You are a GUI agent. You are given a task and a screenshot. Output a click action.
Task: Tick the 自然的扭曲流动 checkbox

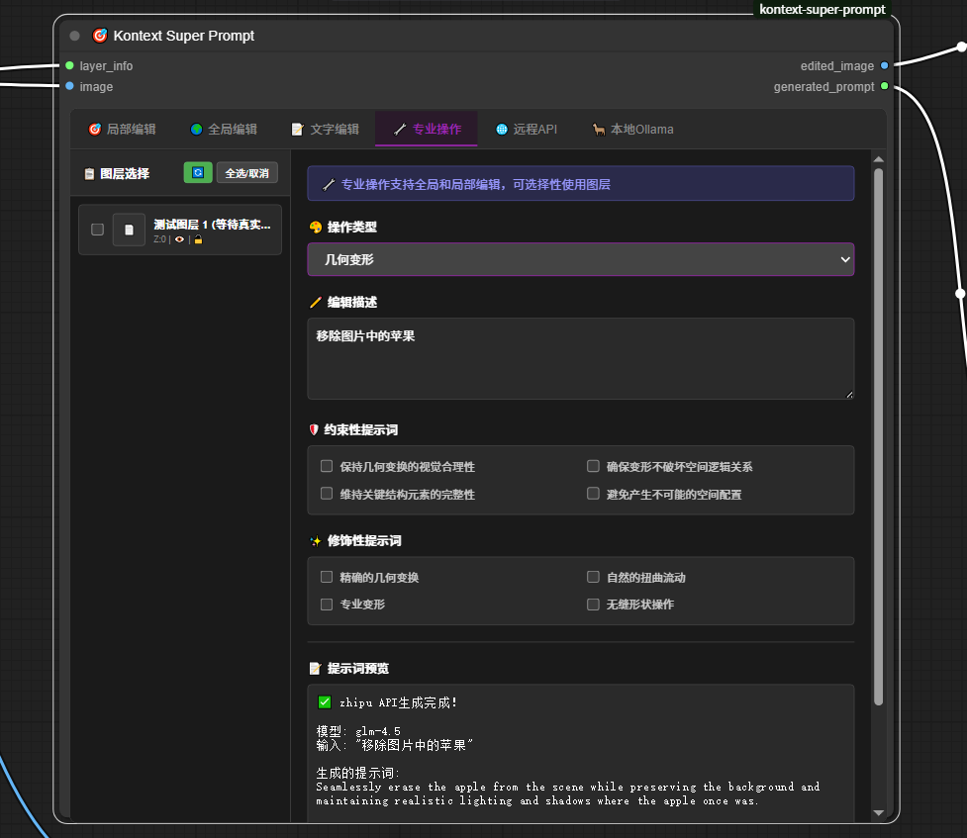[x=593, y=577]
